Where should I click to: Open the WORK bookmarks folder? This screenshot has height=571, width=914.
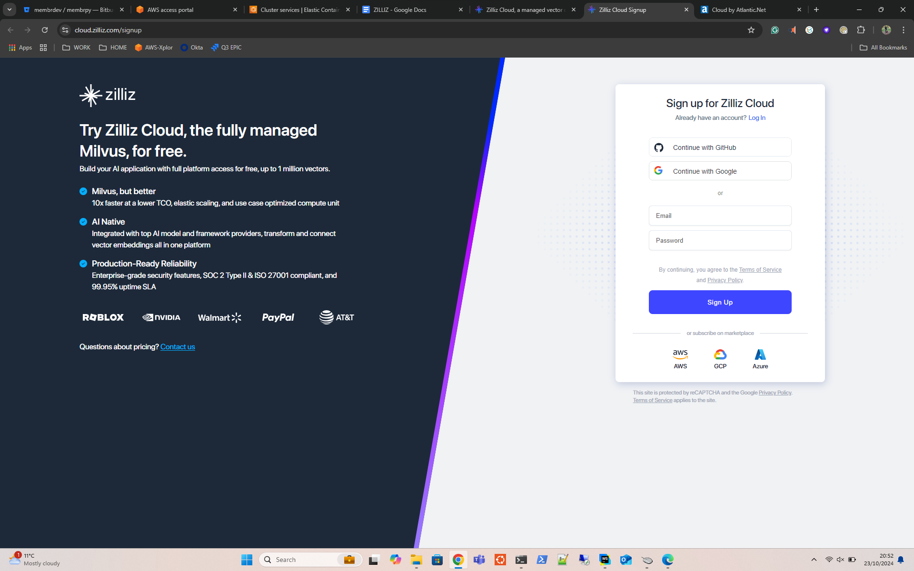(76, 48)
